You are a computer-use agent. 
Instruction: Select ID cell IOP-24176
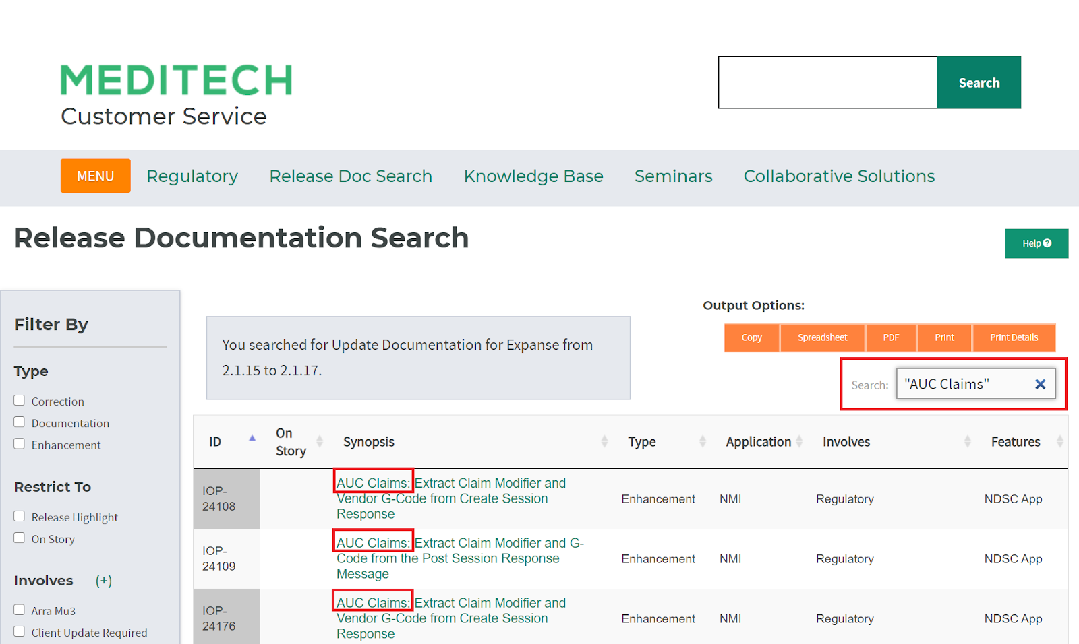click(226, 618)
